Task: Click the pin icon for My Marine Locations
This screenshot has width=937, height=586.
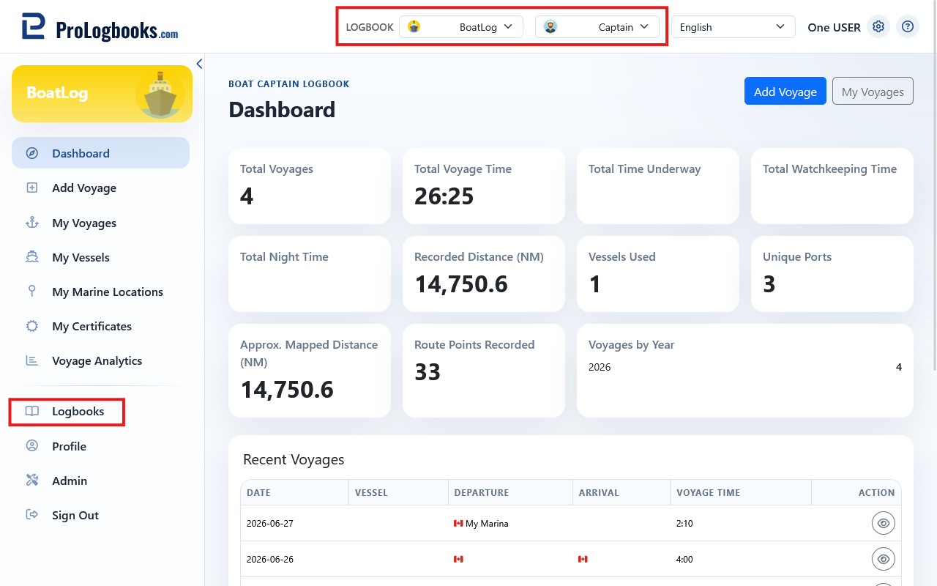Action: tap(32, 292)
